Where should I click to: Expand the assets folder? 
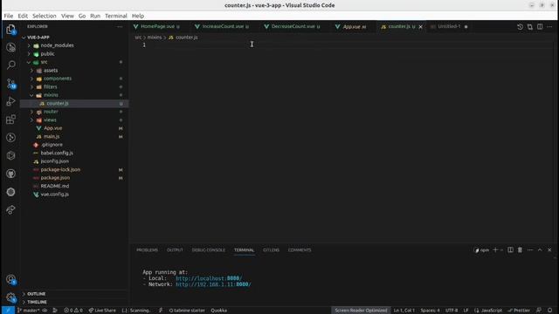(51, 71)
